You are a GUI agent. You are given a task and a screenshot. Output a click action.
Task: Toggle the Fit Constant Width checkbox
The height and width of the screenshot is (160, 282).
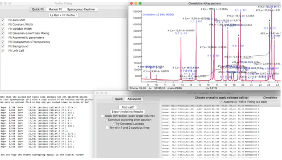pos(3,24)
